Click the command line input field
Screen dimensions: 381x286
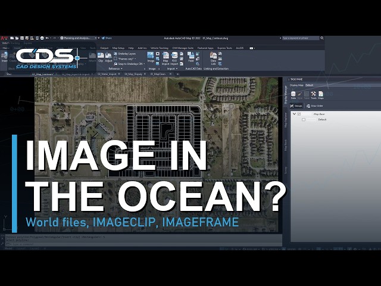[x=143, y=244]
